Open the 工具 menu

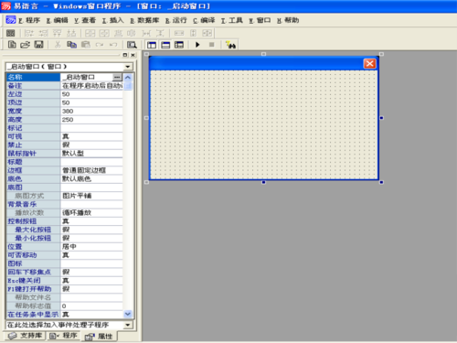pyautogui.click(x=232, y=20)
